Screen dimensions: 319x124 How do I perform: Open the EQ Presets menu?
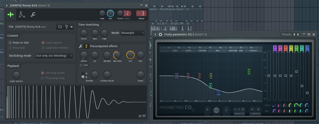[286, 34]
